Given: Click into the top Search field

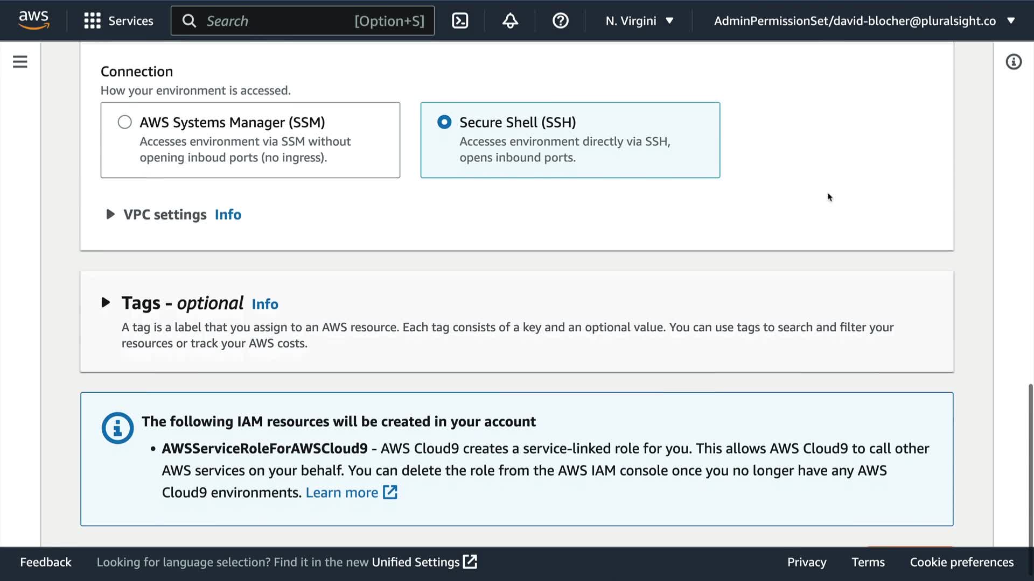Looking at the screenshot, I should click(280, 21).
